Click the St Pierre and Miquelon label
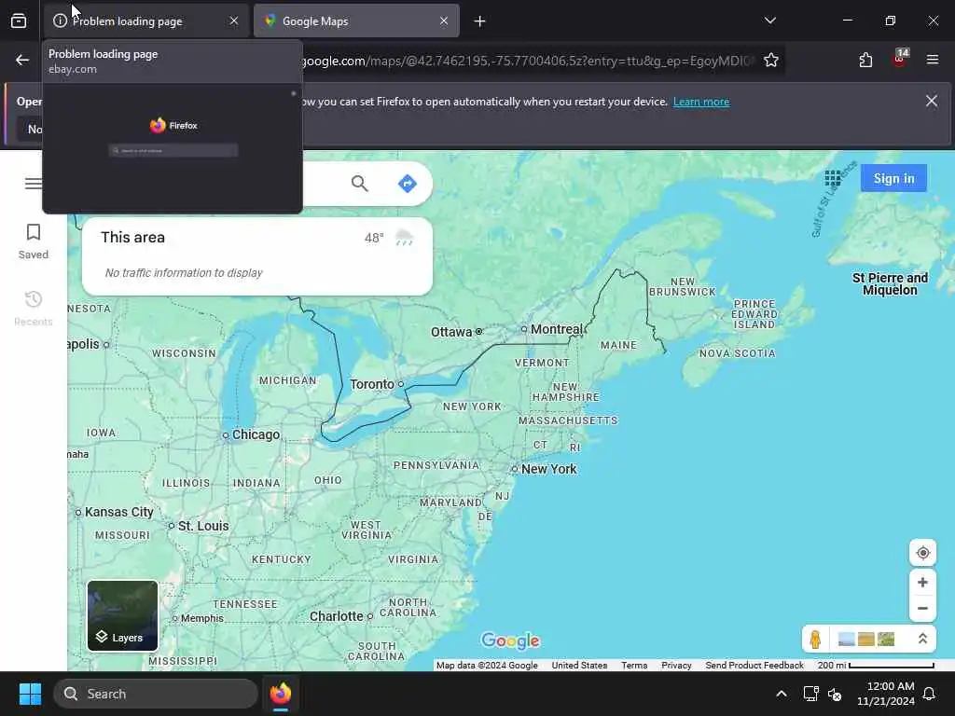This screenshot has width=955, height=716. pyautogui.click(x=890, y=283)
